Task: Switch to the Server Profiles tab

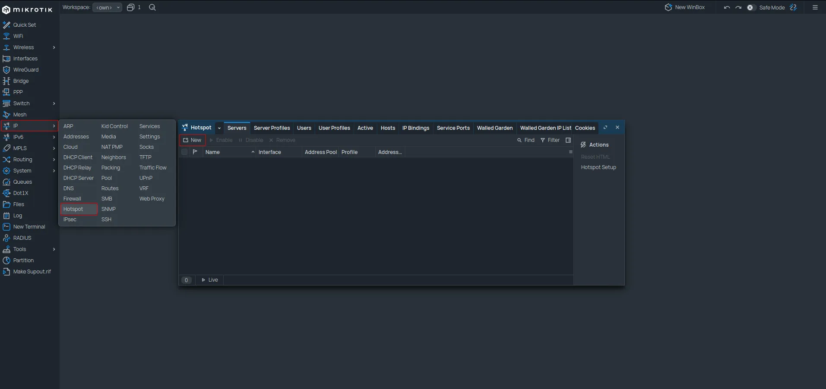Action: click(272, 128)
